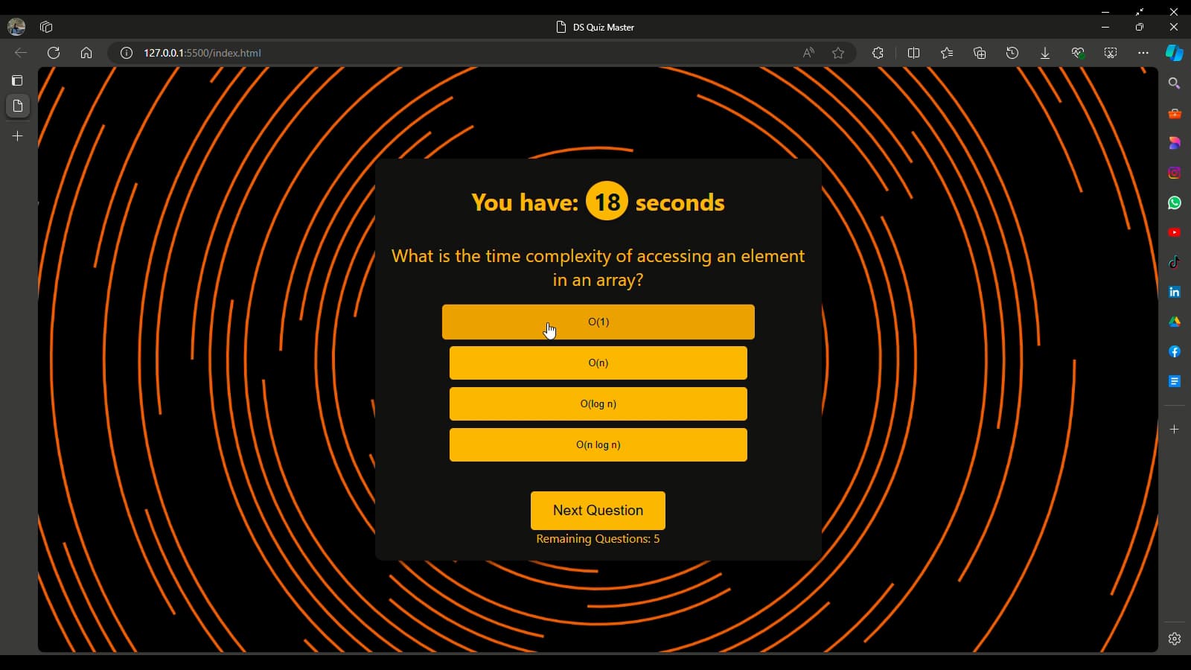The width and height of the screenshot is (1191, 670).
Task: Open the browser extensions menu
Action: [x=878, y=53]
